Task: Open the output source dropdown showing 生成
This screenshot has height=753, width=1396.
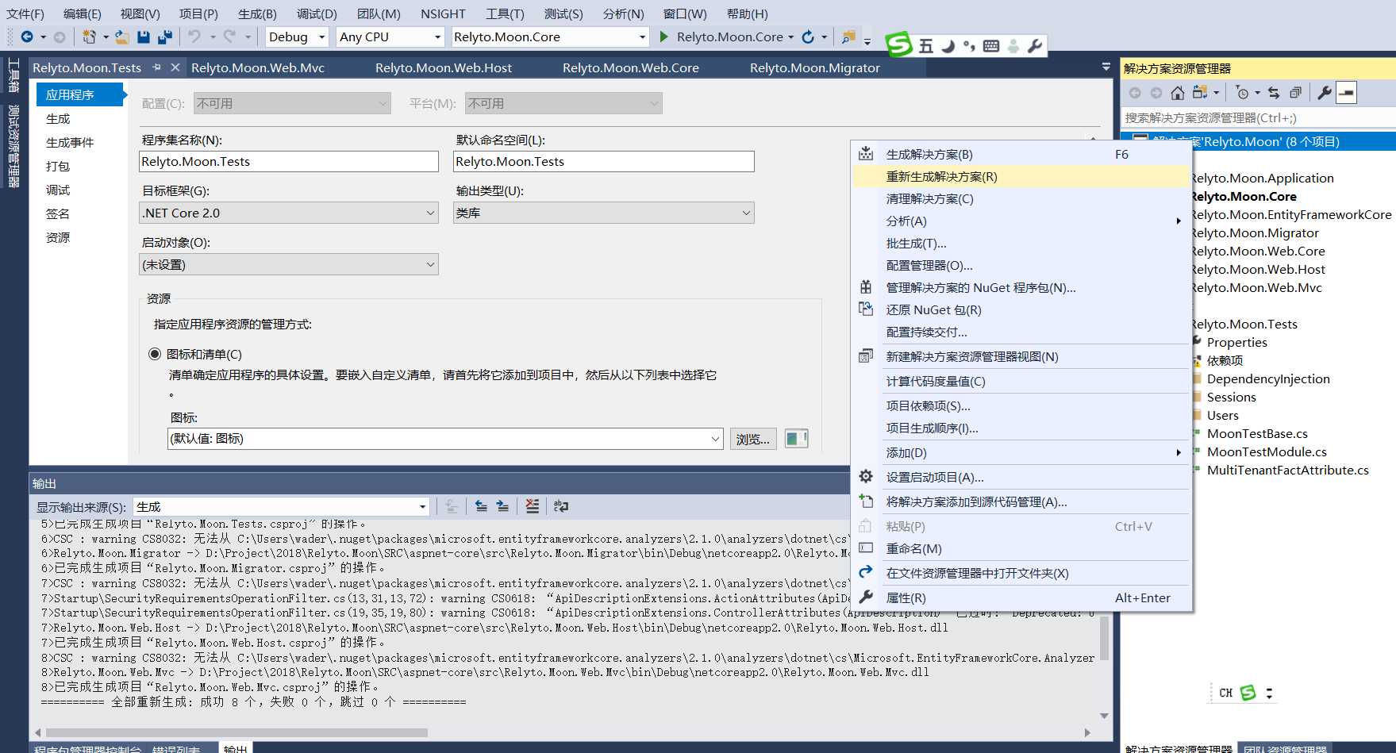Action: 282,506
